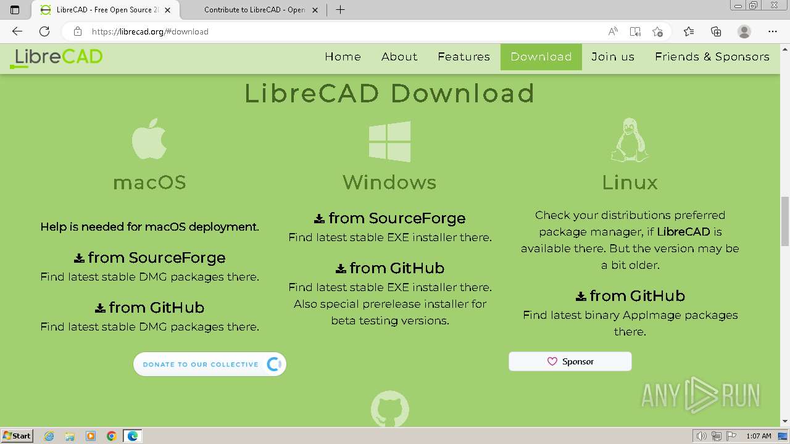Click the 'LibreCAD Download' heading
The image size is (790, 444).
(x=389, y=93)
